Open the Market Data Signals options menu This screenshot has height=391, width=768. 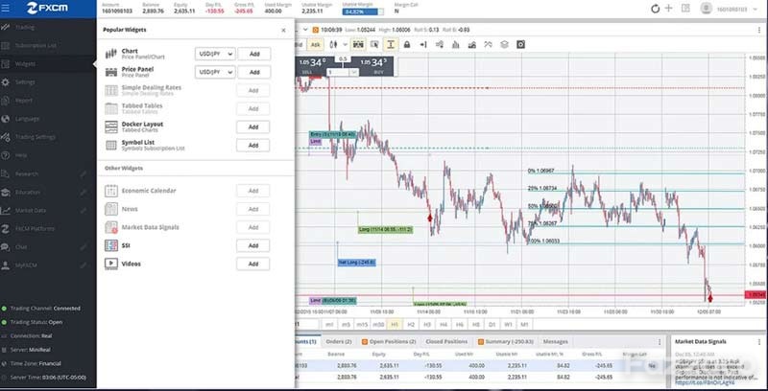[759, 341]
